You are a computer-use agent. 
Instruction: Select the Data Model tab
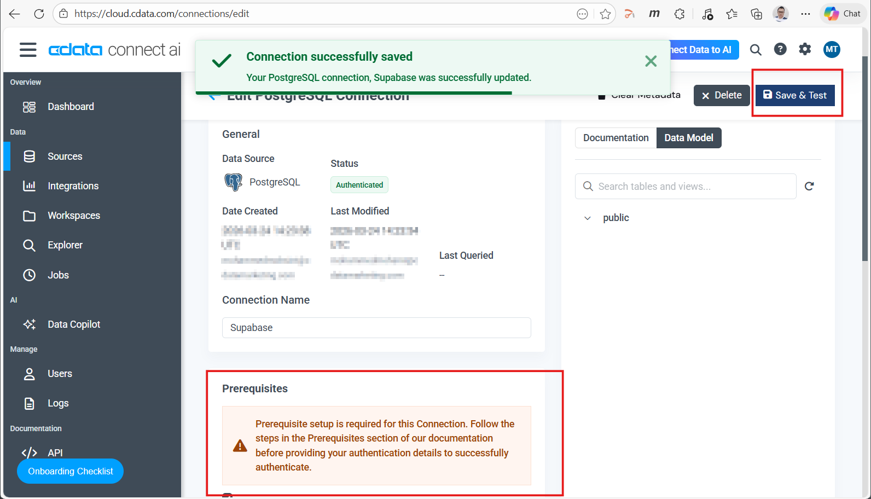click(x=688, y=138)
